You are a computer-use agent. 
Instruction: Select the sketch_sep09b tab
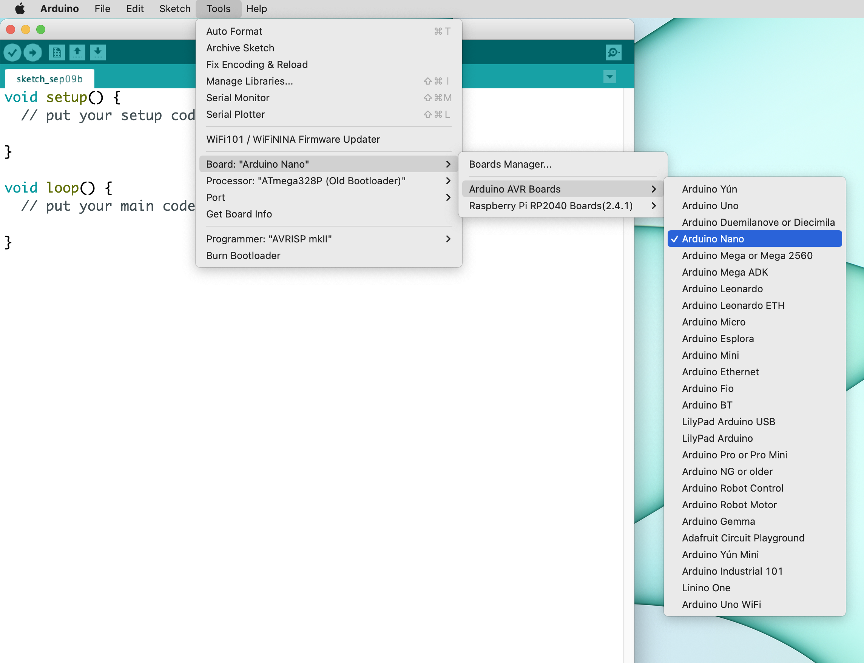tap(50, 79)
